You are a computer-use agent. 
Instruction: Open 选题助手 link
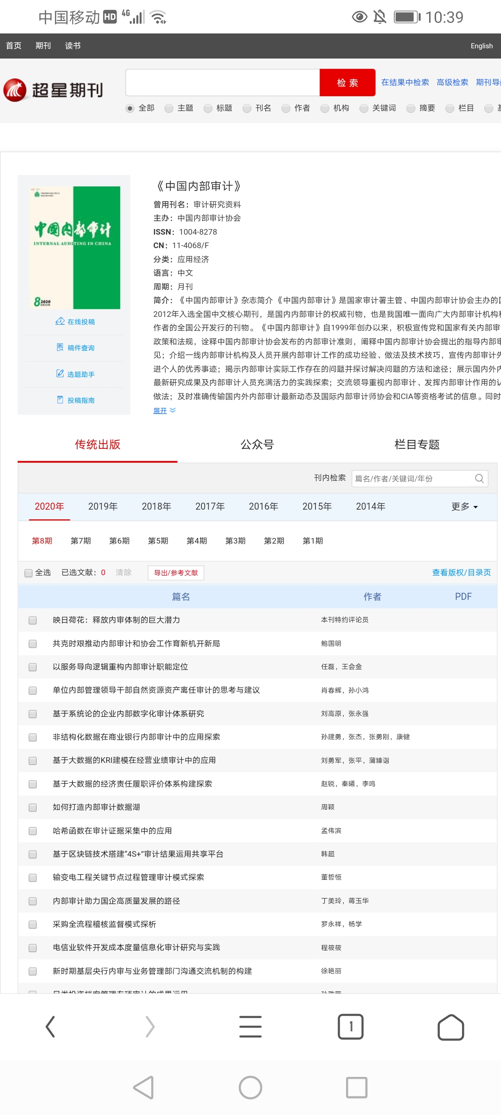[x=75, y=374]
